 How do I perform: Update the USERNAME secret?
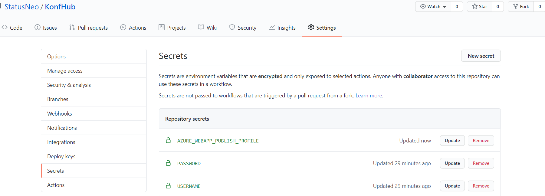click(x=452, y=186)
